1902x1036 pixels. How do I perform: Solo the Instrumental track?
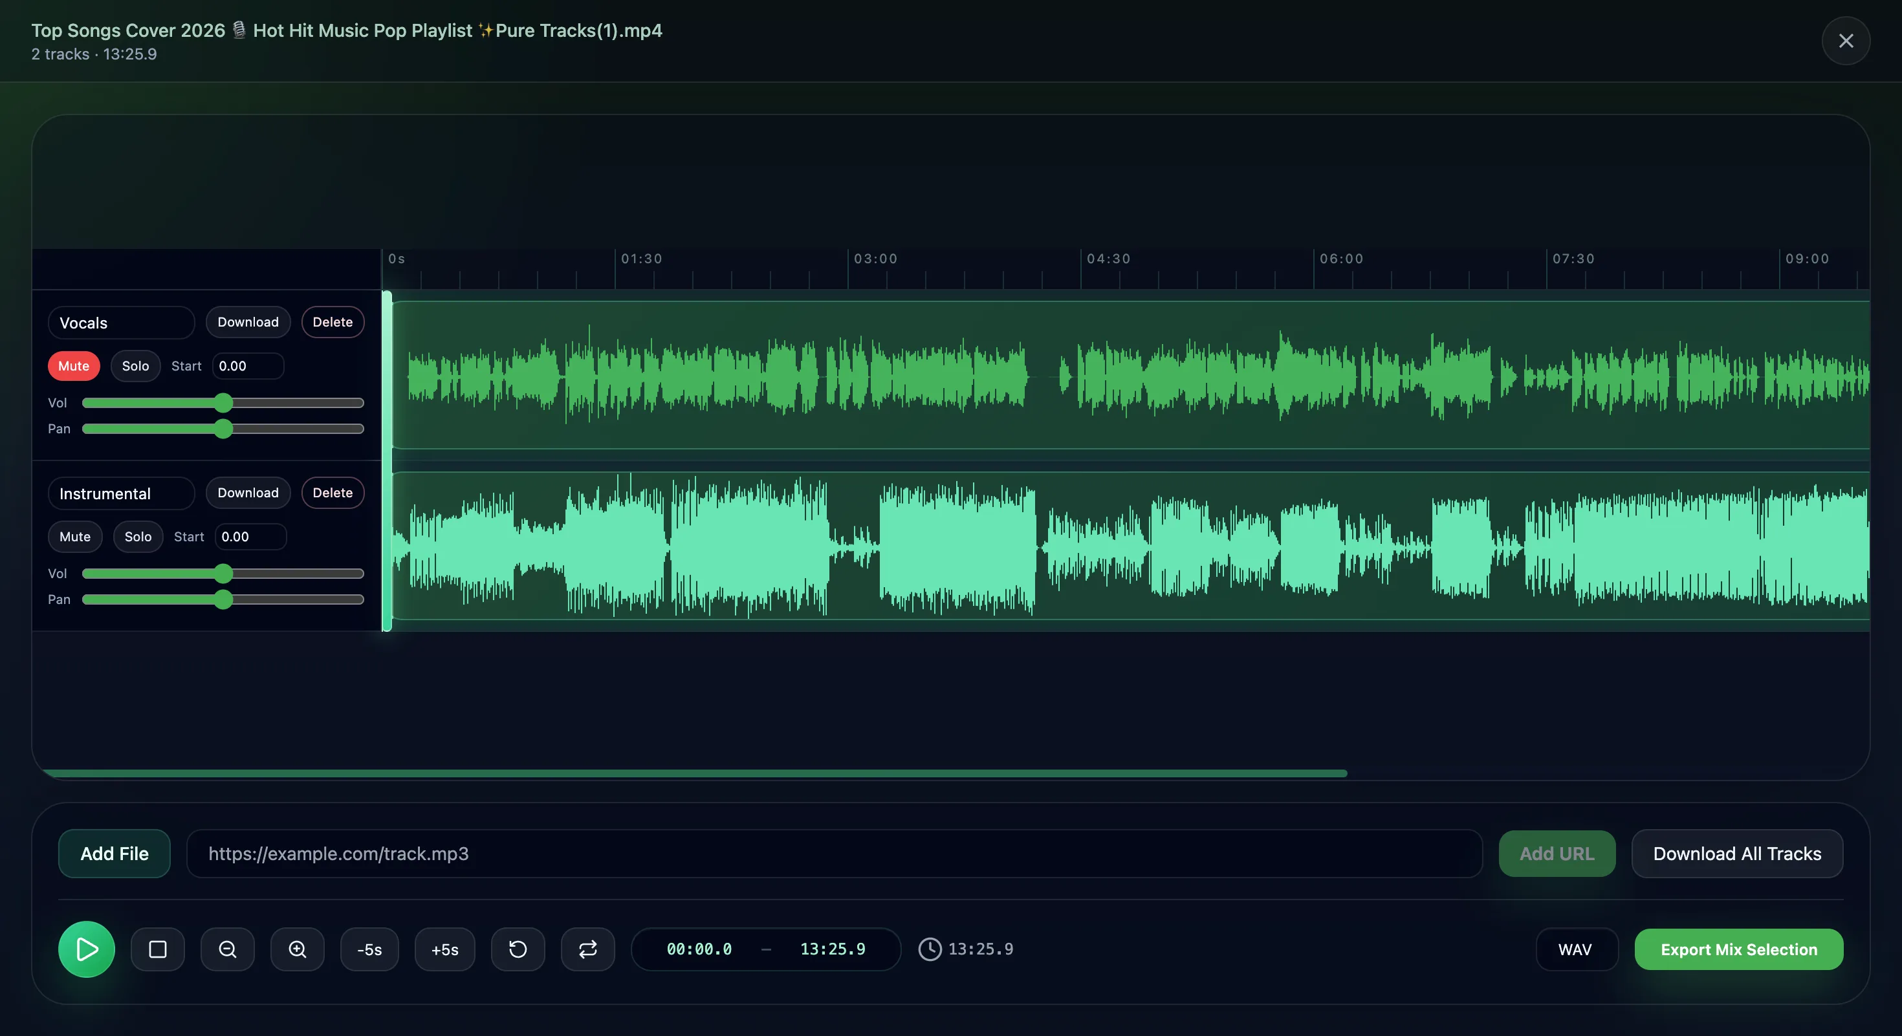138,537
